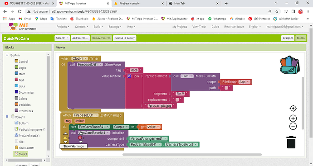
Task: Zoom in with the plus icon
Action: tap(293, 119)
